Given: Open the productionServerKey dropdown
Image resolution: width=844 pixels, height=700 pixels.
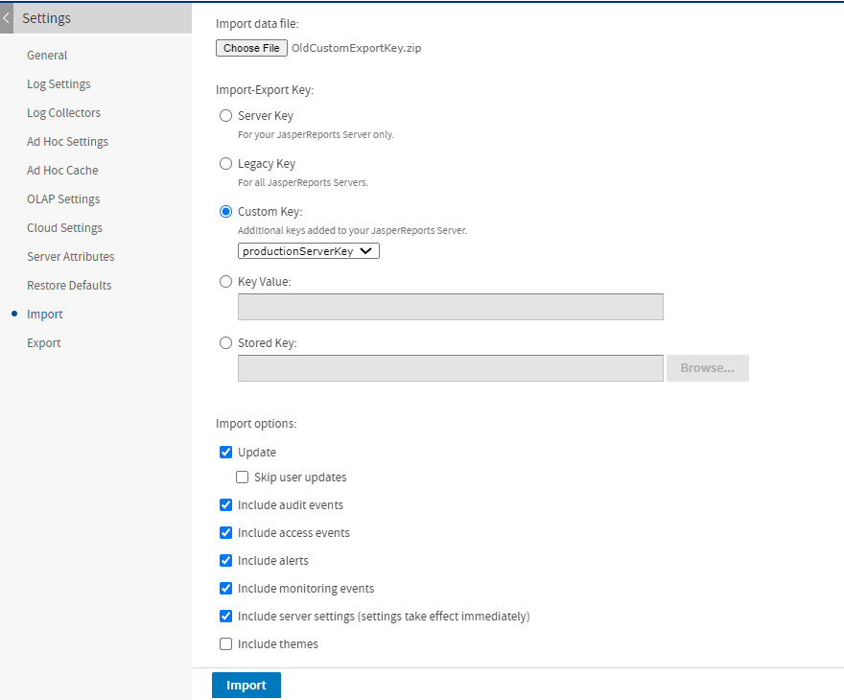Looking at the screenshot, I should coord(309,251).
